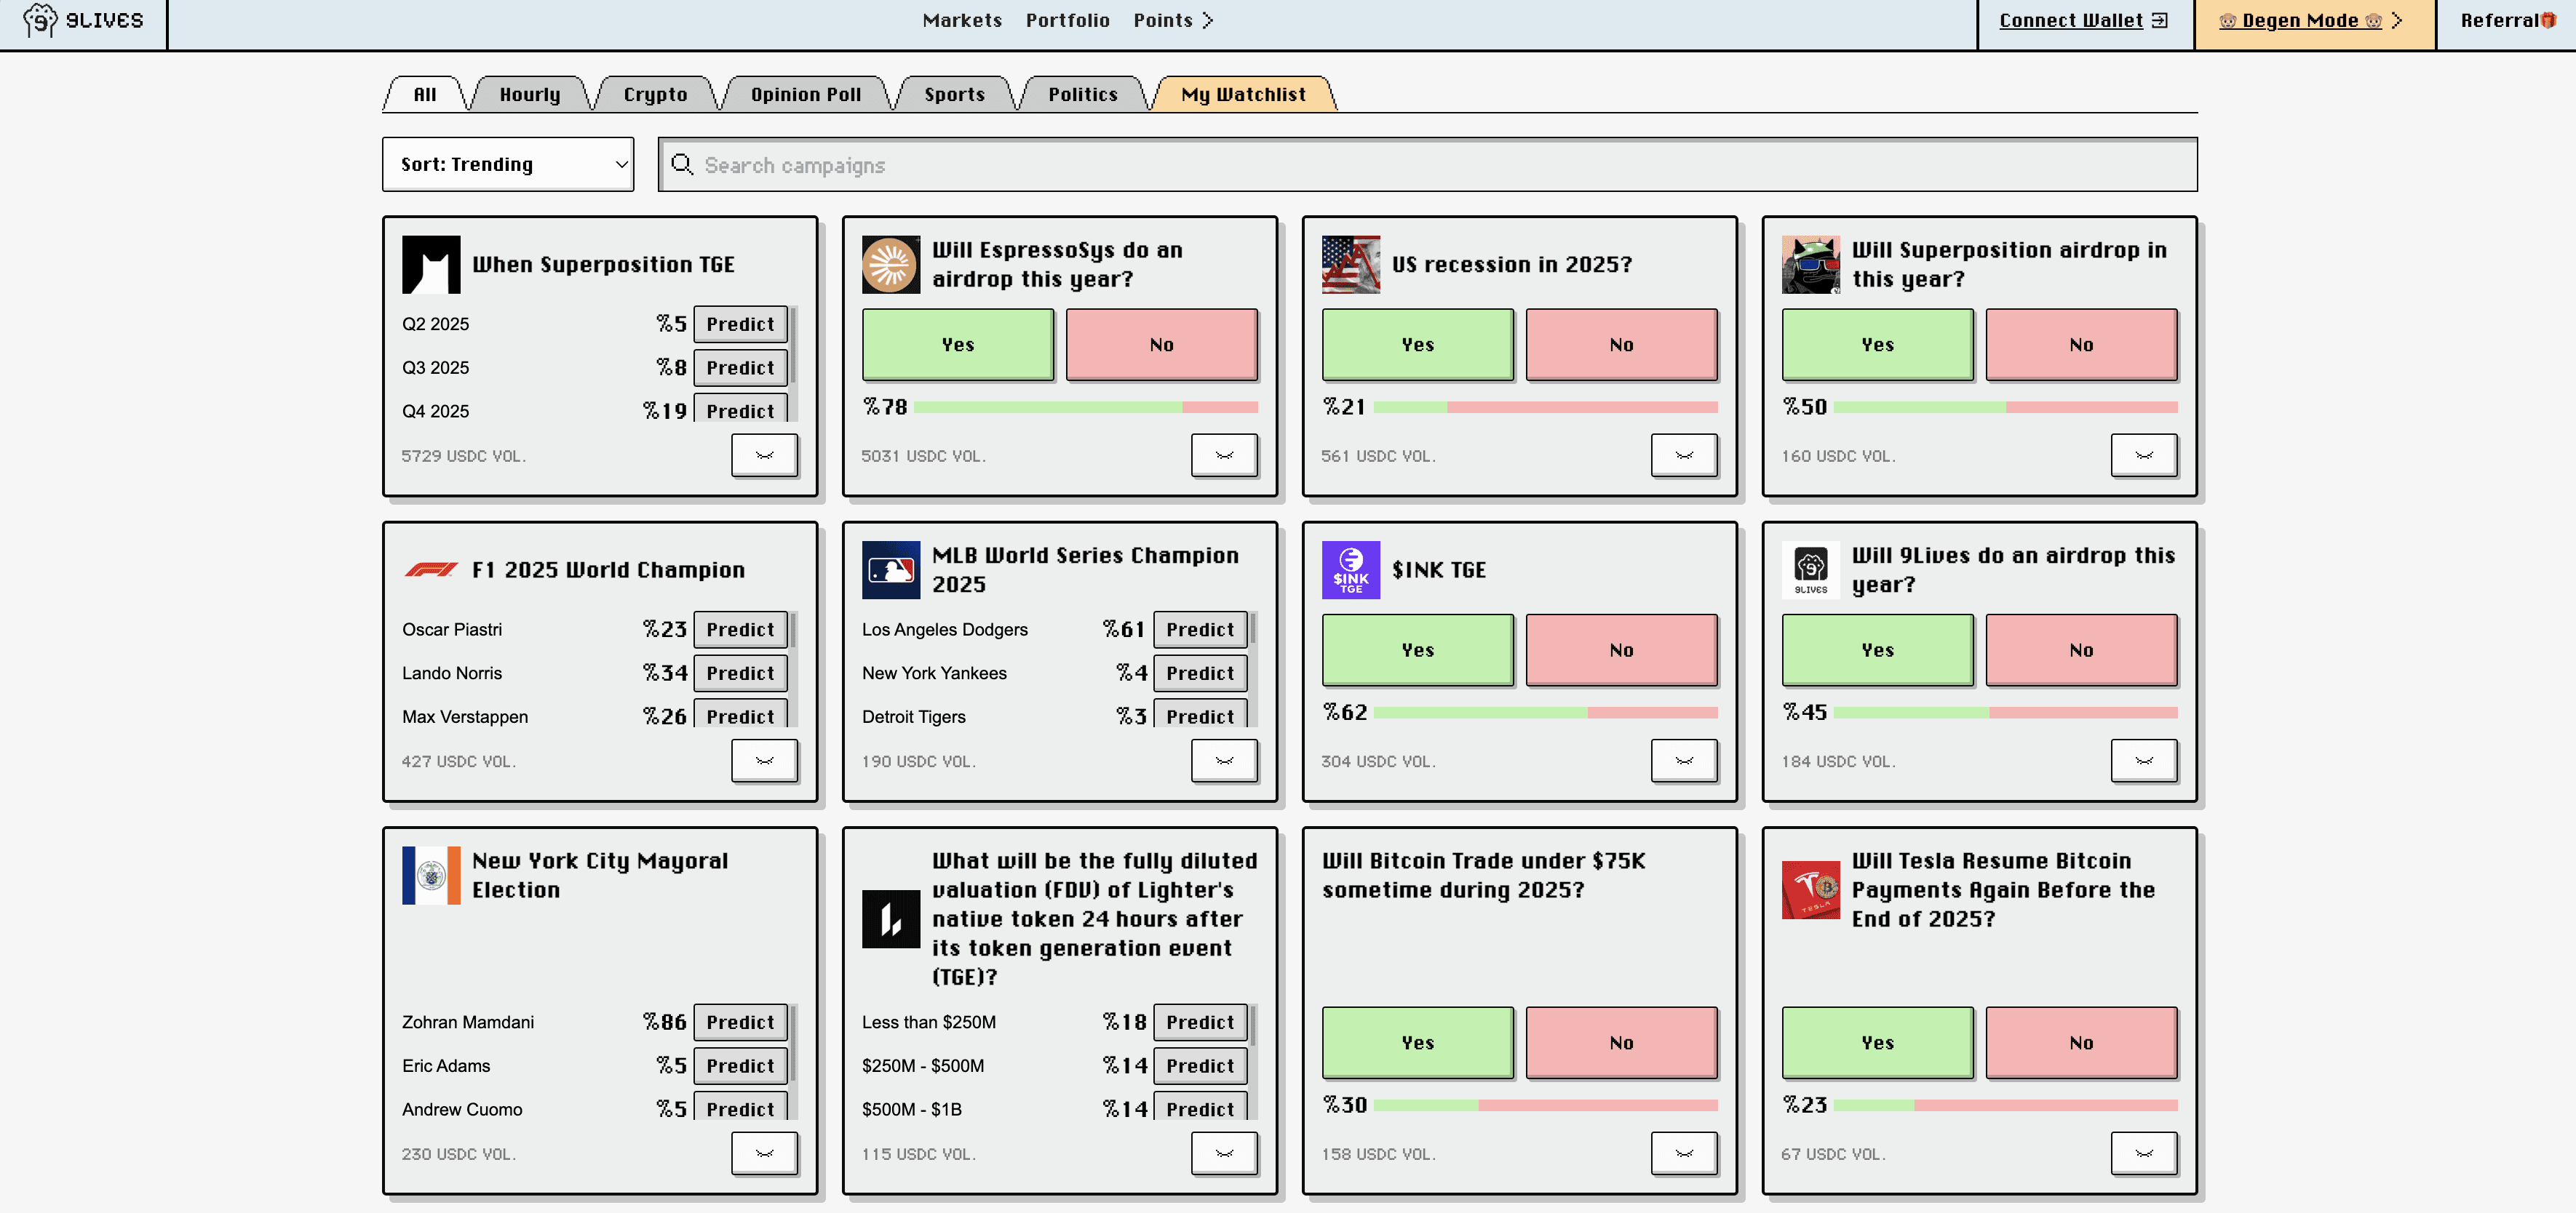Click Yes on EspressoSys airdrop
This screenshot has width=2576, height=1213.
pos(958,345)
